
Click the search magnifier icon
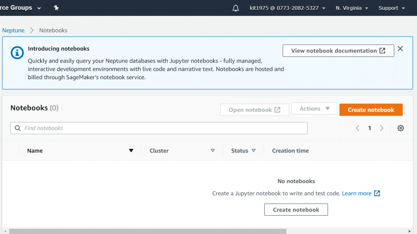click(18, 128)
